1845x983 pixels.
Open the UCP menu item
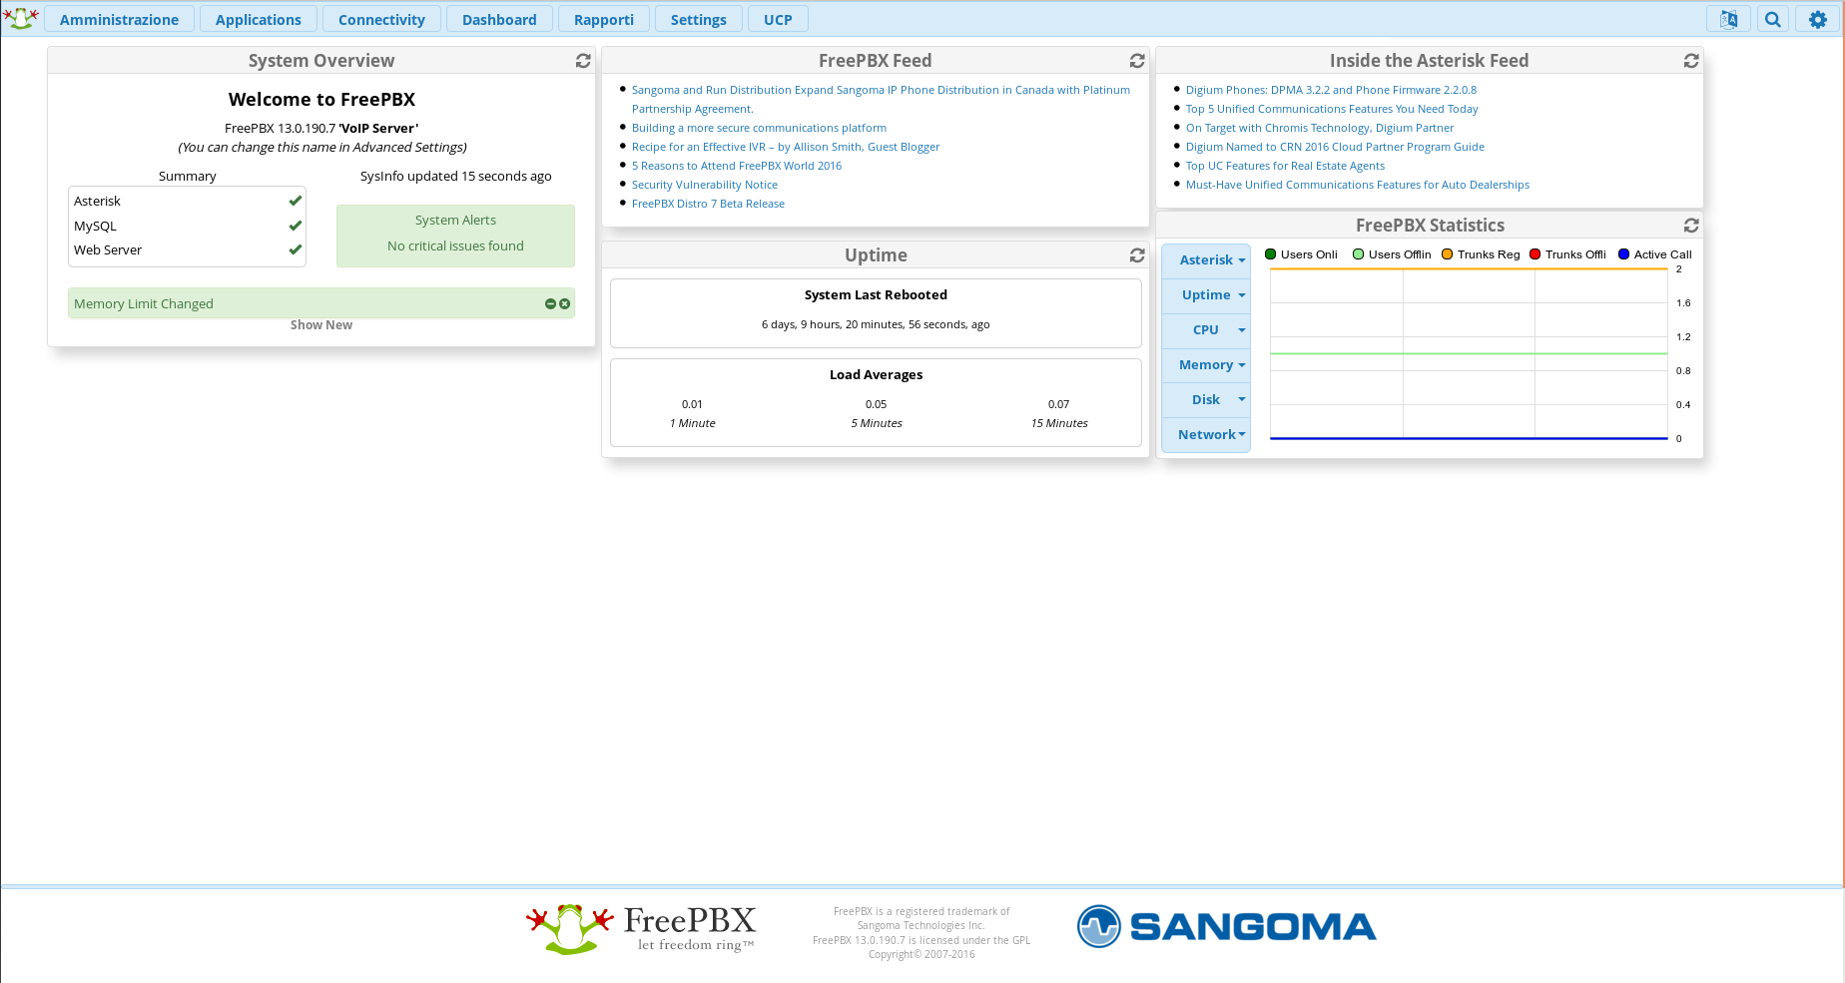point(778,19)
